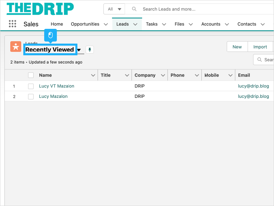Viewport: 274px width, 206px height.
Task: Open the Mobile column actions menu
Action: 231,75
